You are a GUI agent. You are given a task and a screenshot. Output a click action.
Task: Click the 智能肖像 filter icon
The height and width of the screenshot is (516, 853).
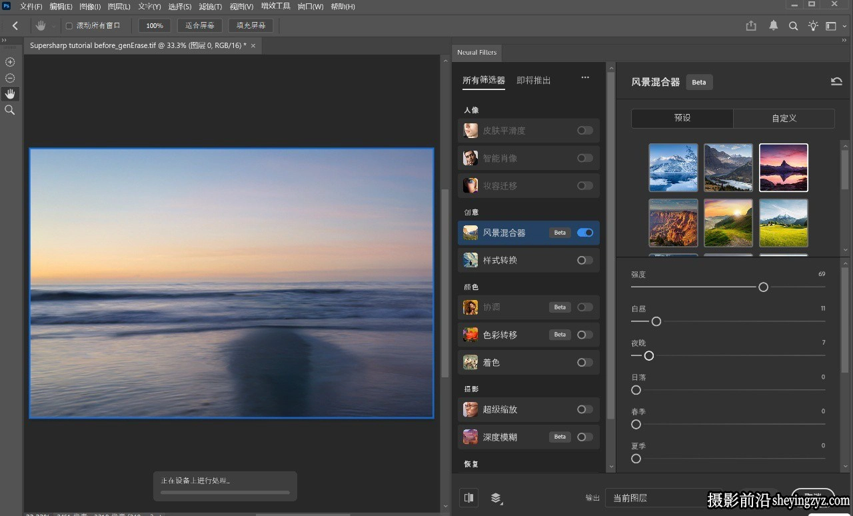pos(470,158)
